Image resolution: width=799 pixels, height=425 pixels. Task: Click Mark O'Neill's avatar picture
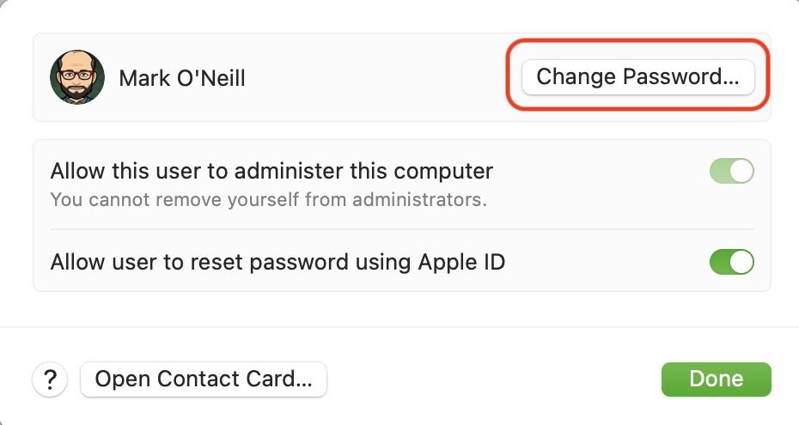[x=77, y=77]
